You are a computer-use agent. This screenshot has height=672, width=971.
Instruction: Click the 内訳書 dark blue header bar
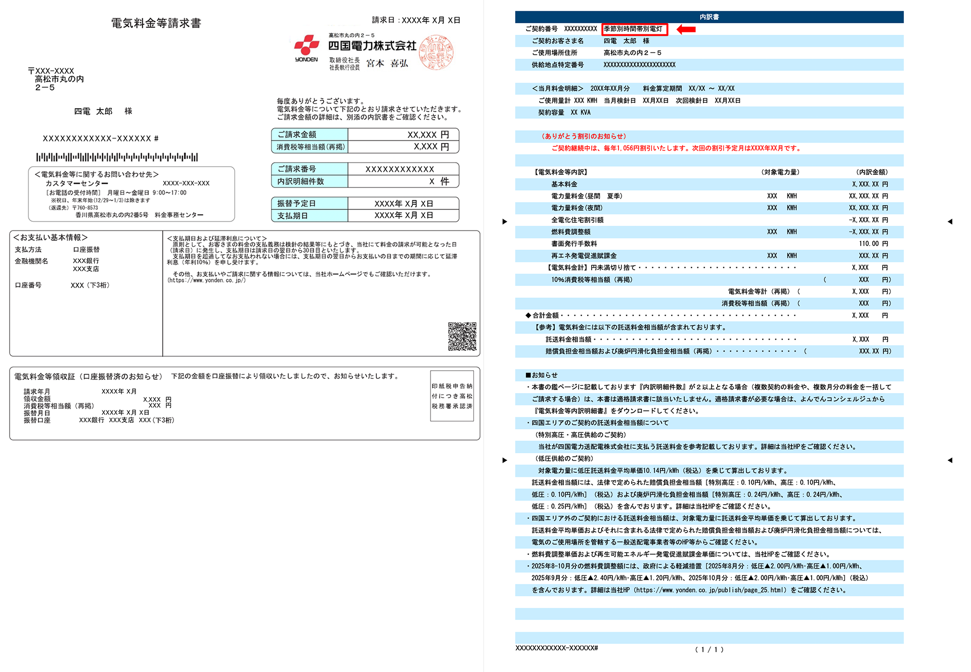pyautogui.click(x=709, y=17)
